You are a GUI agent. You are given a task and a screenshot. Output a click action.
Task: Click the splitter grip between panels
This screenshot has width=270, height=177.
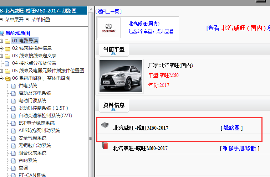(91, 138)
